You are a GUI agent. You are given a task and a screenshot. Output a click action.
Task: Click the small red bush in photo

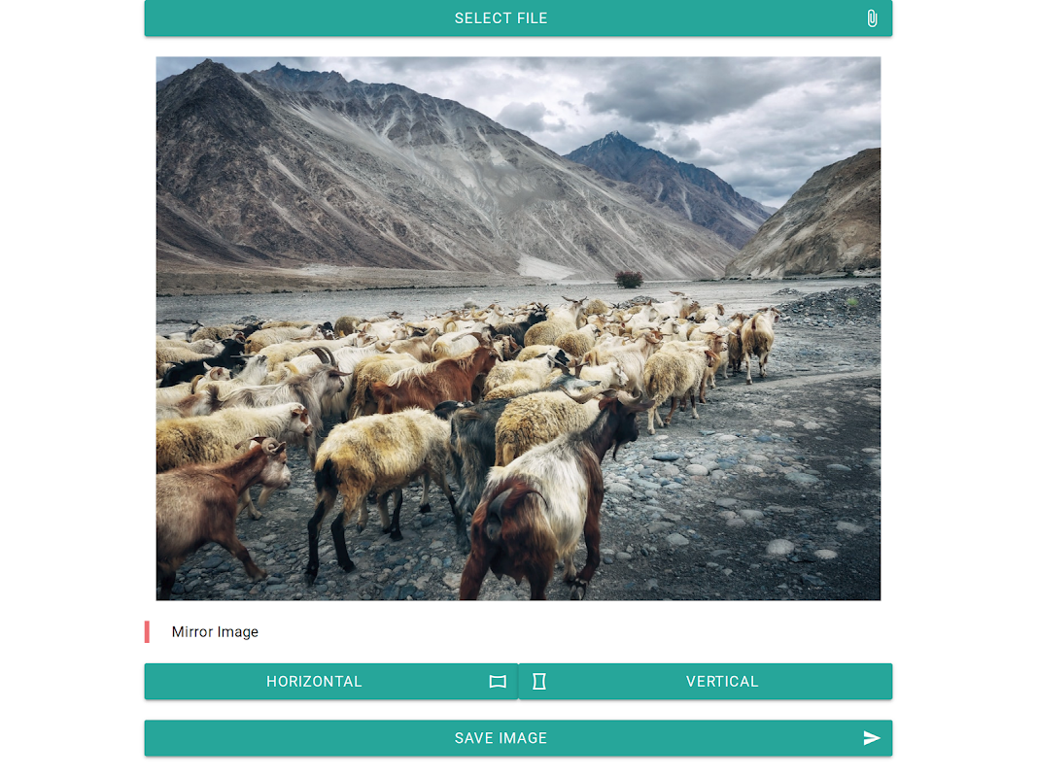[628, 279]
